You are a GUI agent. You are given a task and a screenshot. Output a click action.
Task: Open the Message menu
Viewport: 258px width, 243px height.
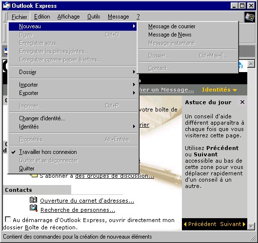pyautogui.click(x=119, y=17)
